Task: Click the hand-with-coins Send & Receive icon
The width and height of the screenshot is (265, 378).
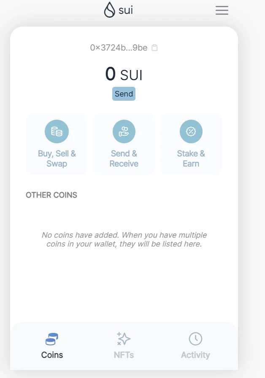Action: (124, 131)
